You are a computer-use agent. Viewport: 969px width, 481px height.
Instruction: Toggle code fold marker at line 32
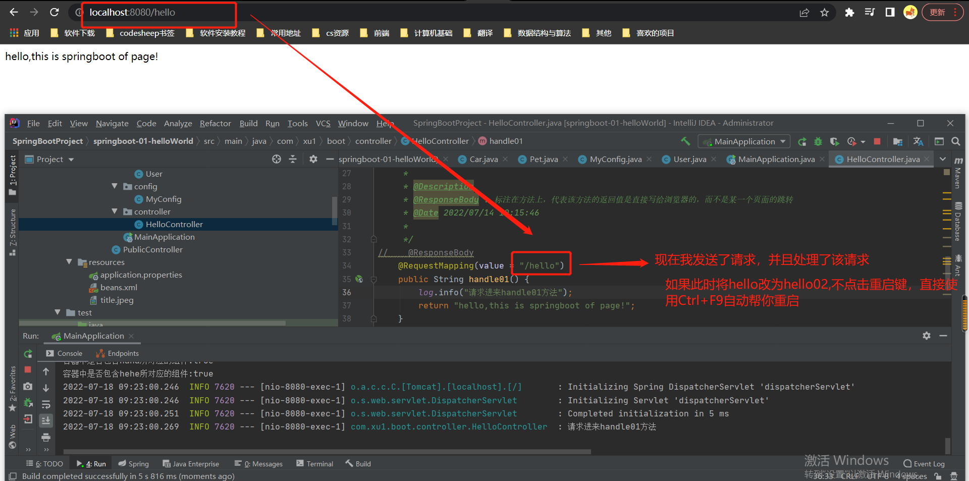click(374, 239)
